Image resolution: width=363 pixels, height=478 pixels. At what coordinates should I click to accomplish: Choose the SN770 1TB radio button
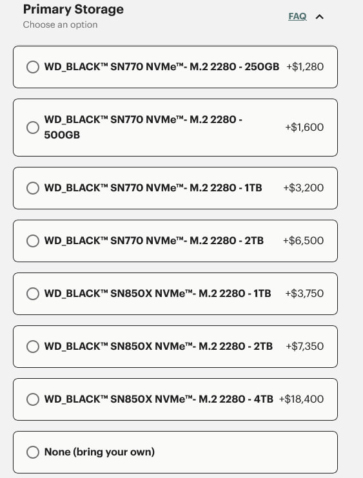pos(33,188)
